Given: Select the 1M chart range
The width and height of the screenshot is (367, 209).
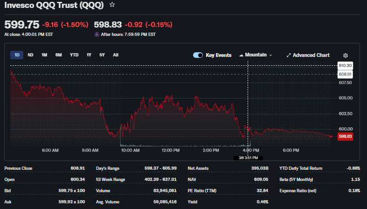Looking at the screenshot, I should [x=44, y=55].
